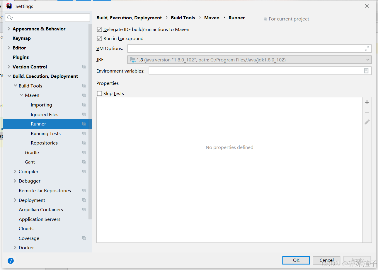Expand Appearance & Behavior section

9,29
